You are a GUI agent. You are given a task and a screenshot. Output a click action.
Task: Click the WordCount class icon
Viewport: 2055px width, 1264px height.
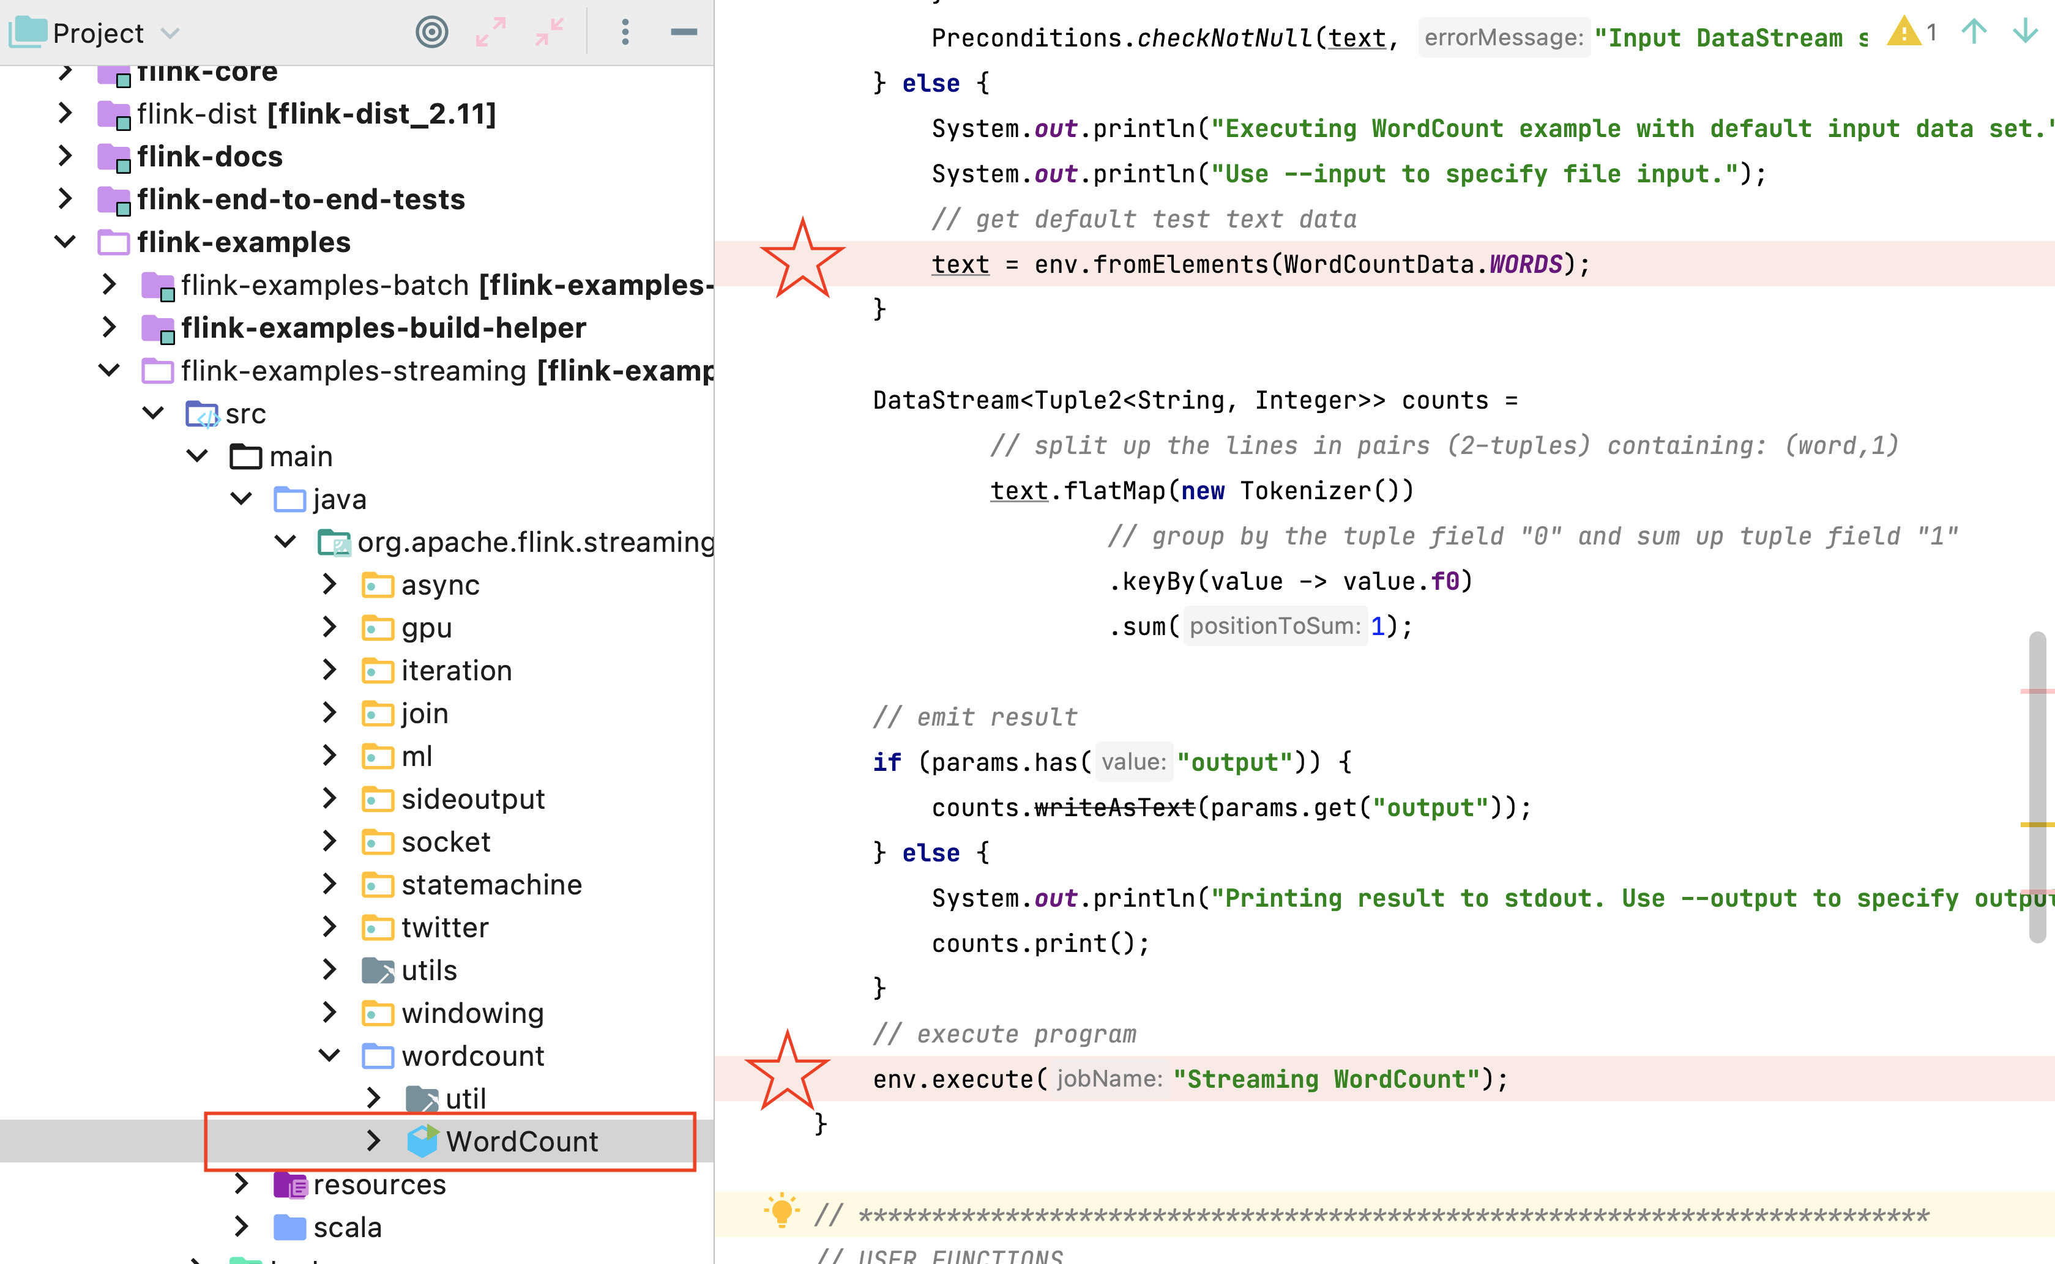(x=422, y=1141)
